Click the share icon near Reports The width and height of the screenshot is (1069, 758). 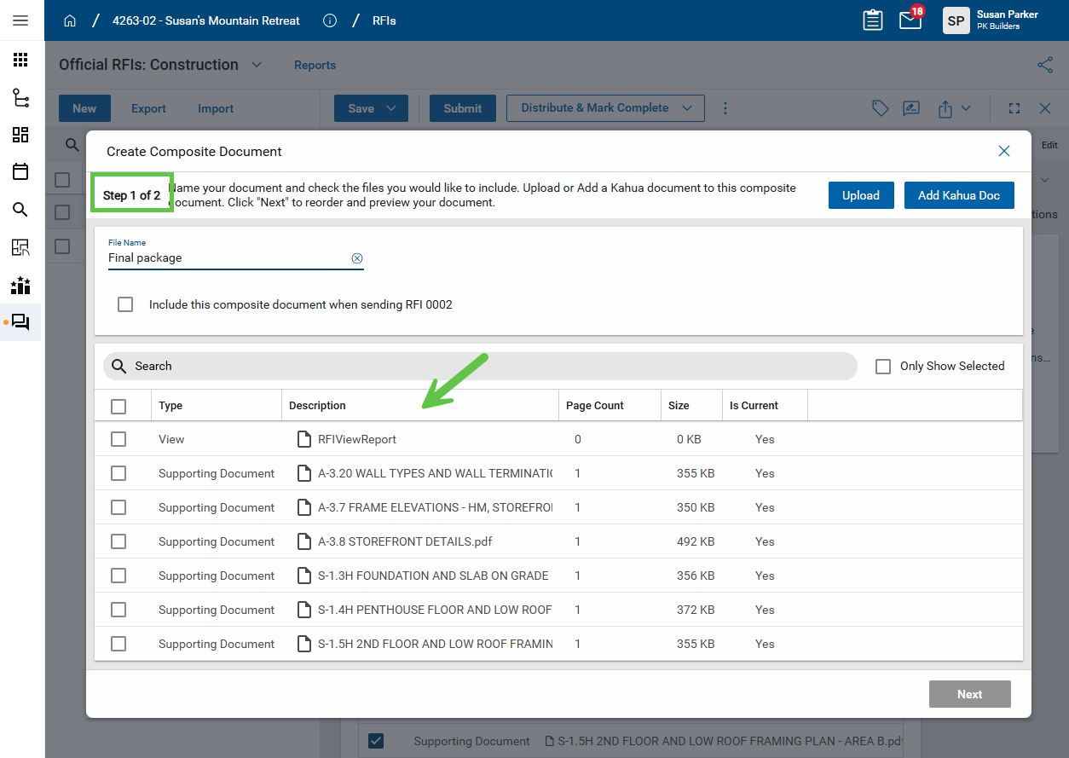(1044, 65)
